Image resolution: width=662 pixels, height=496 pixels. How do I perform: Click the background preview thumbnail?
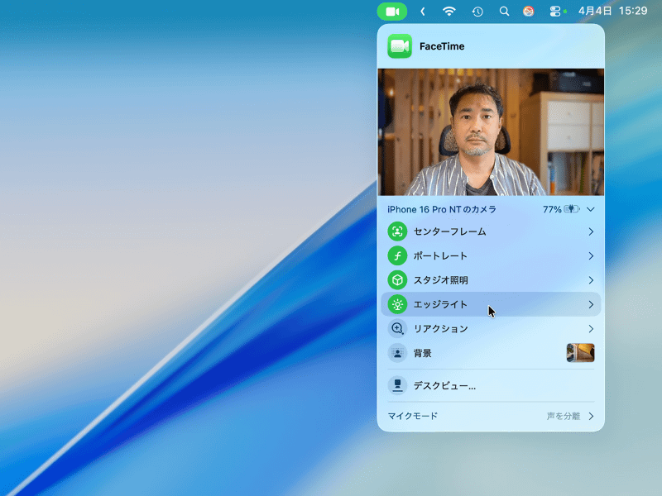point(581,352)
